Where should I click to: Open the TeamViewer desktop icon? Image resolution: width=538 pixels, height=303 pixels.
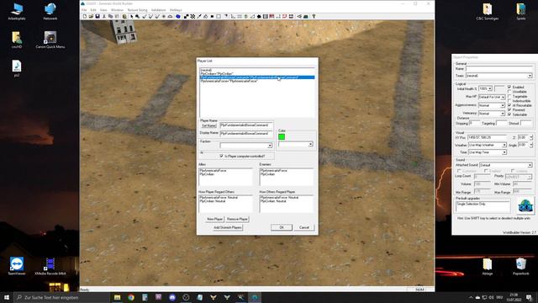(17, 266)
